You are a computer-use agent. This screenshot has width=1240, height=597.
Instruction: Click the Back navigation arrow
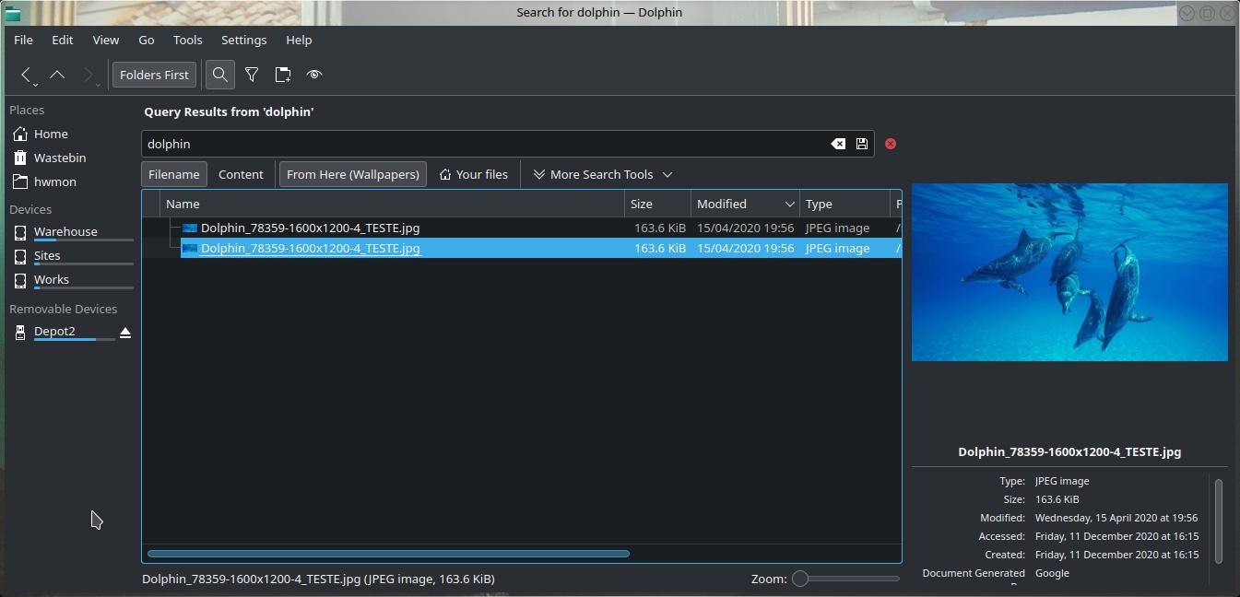tap(26, 75)
